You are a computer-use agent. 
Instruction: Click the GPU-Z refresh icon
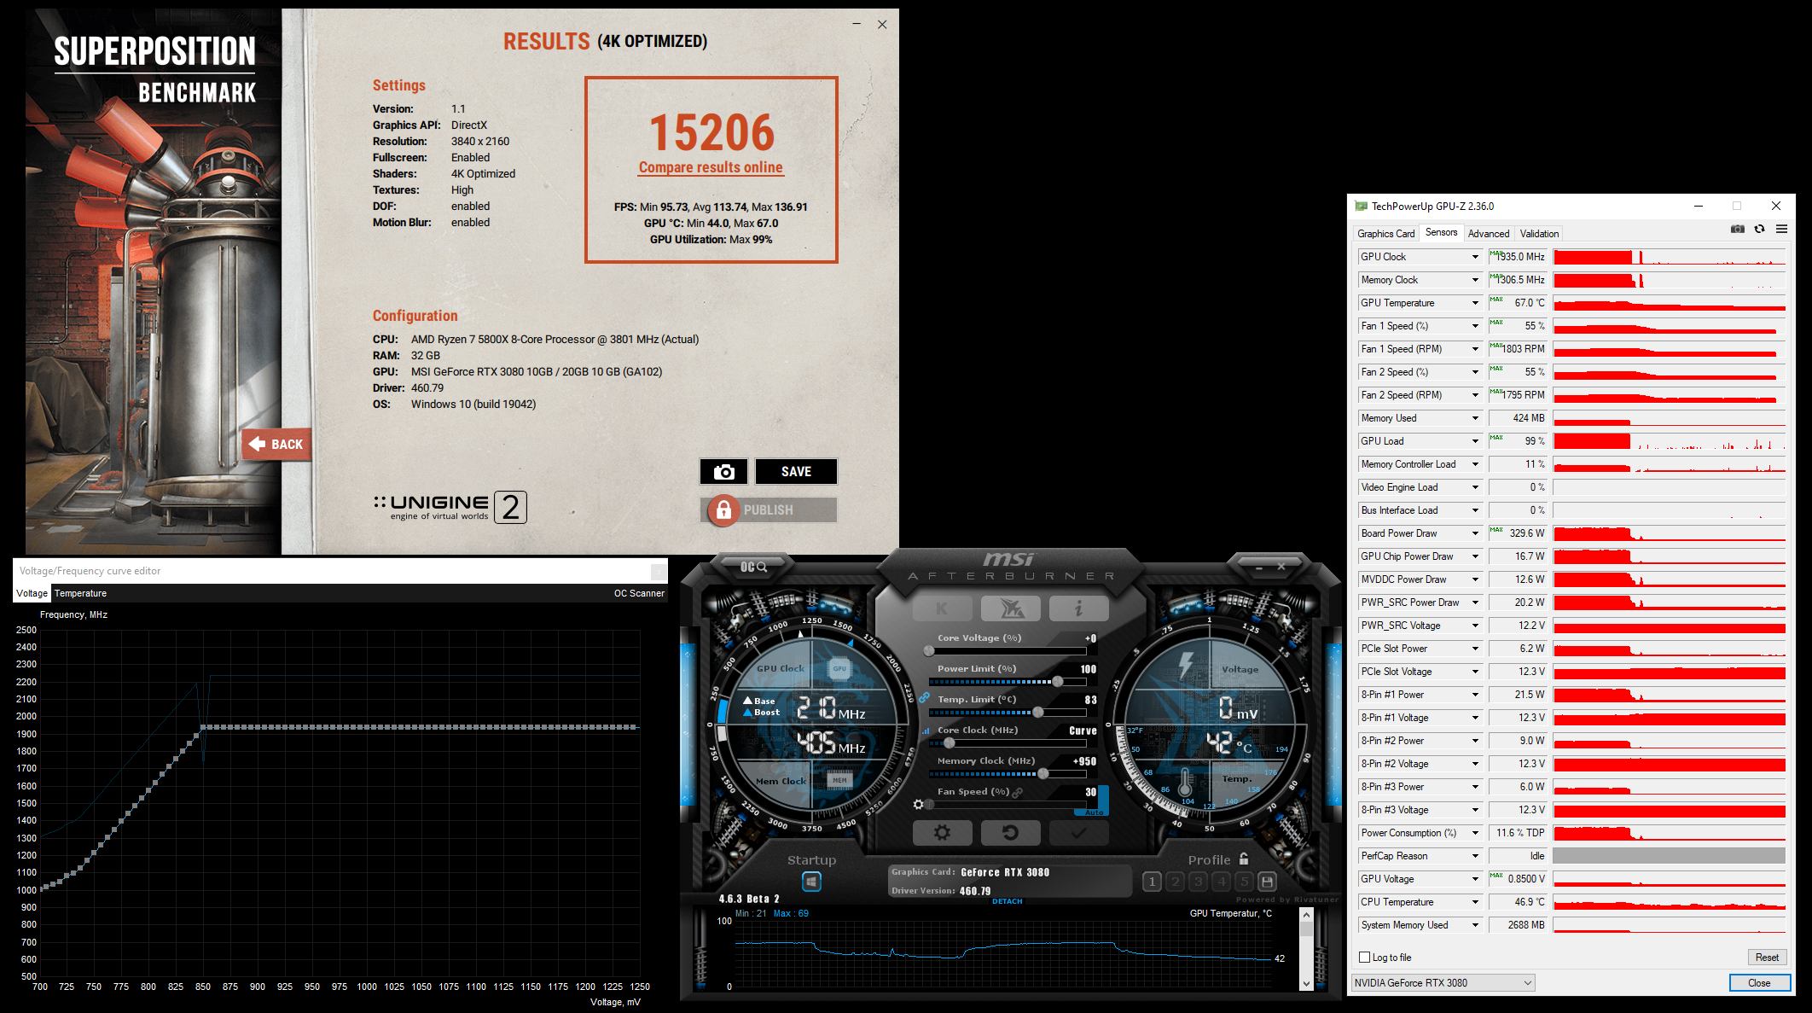1759,229
